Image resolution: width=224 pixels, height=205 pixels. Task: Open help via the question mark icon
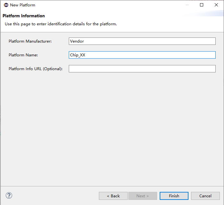(x=9, y=195)
